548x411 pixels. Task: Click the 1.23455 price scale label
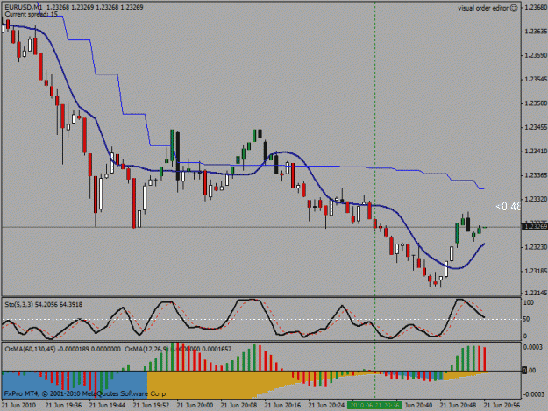(536, 127)
